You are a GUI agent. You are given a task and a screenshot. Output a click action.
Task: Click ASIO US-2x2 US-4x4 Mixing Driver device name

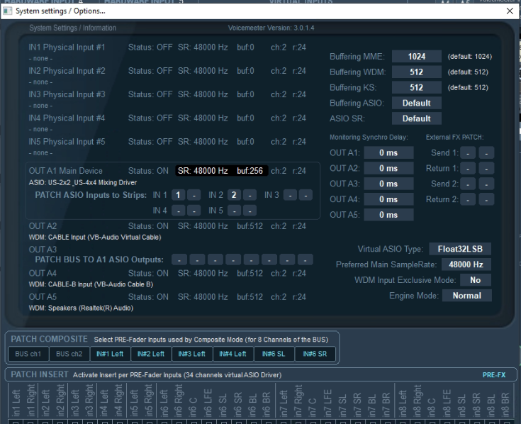point(83,182)
